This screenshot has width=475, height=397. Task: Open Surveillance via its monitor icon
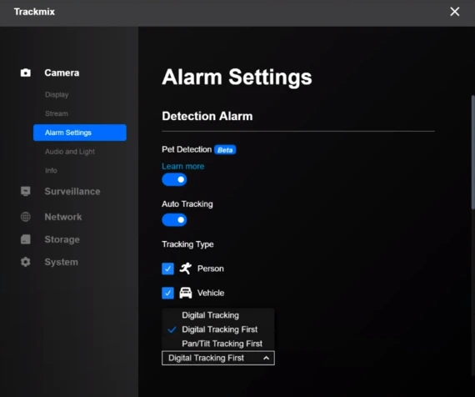(26, 191)
